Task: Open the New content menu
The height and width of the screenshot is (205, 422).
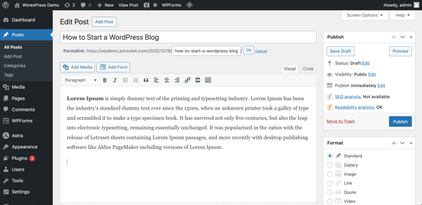Action: (105, 5)
